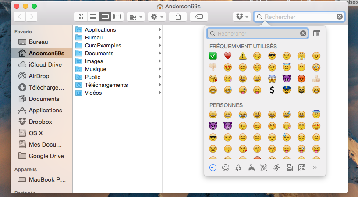Select Anderson69s in the sidebar
The height and width of the screenshot is (197, 358).
click(x=42, y=53)
